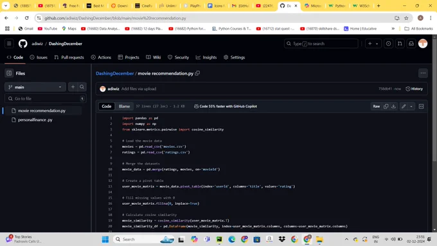Image resolution: width=437 pixels, height=246 pixels.
Task: Copy raw file contents
Action: 386,106
